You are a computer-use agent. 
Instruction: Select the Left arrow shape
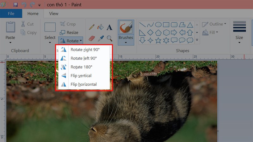click(x=182, y=33)
